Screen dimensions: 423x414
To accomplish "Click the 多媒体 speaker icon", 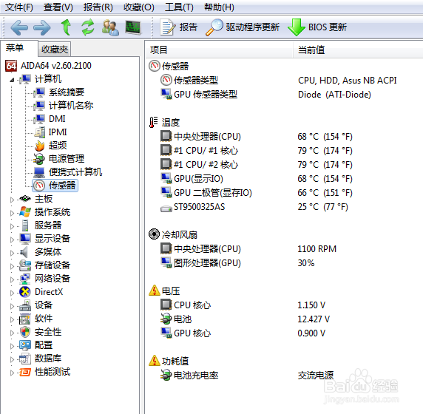I will [24, 252].
